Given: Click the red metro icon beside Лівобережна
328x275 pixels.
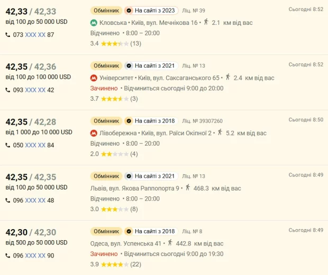Looking at the screenshot, I should [94, 132].
